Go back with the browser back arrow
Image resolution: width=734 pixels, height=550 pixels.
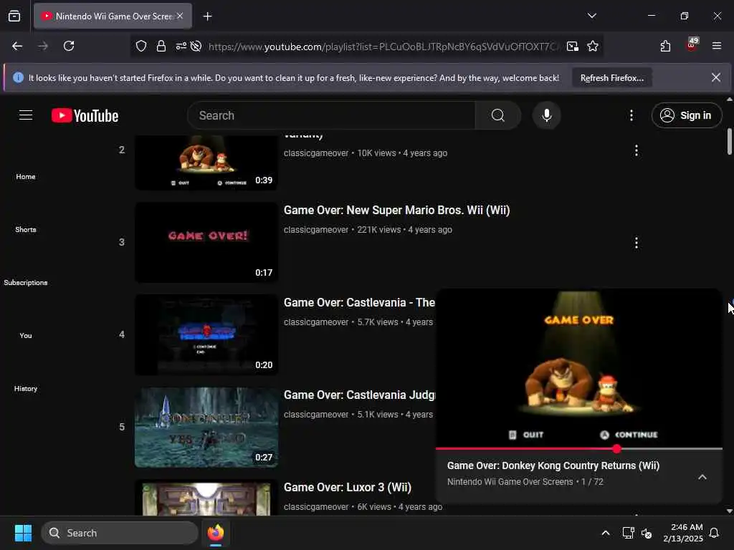17,46
